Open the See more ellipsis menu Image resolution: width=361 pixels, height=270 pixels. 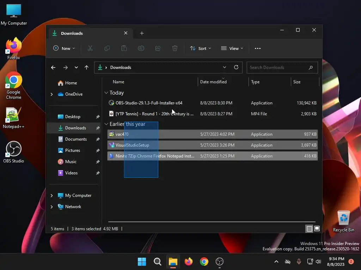click(258, 49)
